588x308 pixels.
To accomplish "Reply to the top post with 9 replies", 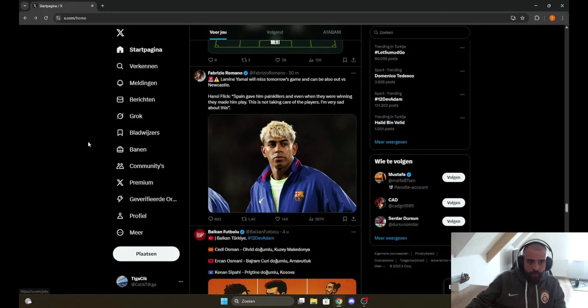I will click(212, 60).
